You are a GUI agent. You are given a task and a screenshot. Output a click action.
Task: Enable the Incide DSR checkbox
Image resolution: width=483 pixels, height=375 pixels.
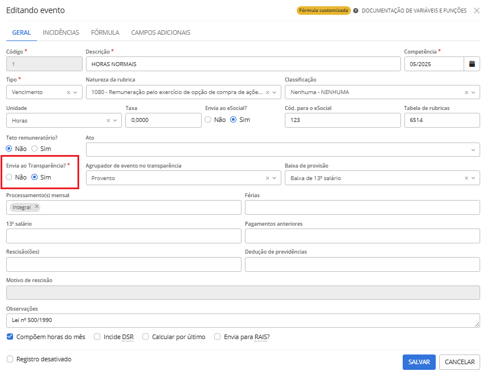coord(97,337)
